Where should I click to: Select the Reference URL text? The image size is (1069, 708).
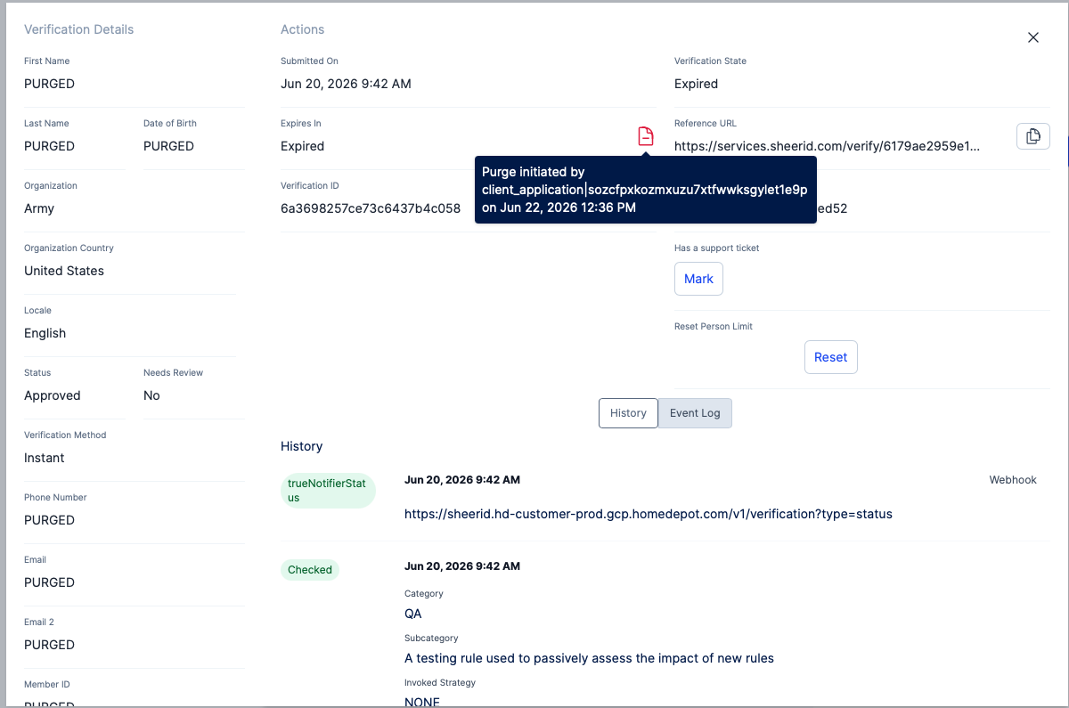click(x=827, y=146)
